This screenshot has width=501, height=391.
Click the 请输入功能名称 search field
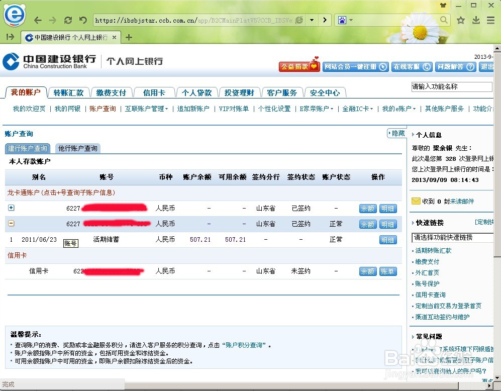(x=451, y=86)
